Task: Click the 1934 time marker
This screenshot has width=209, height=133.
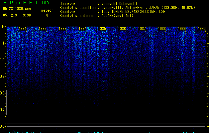Action: 82,28
